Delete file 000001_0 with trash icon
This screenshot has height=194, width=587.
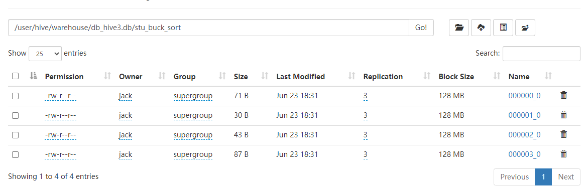563,115
